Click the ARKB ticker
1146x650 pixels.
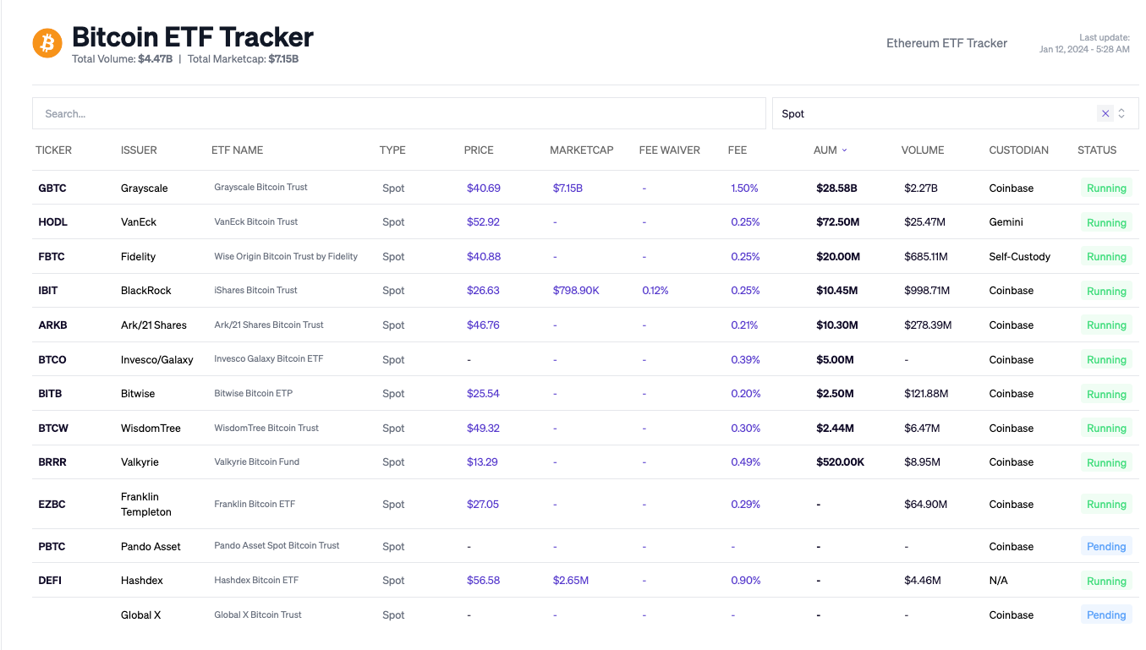pos(53,325)
